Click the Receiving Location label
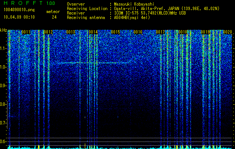 tap(87, 9)
